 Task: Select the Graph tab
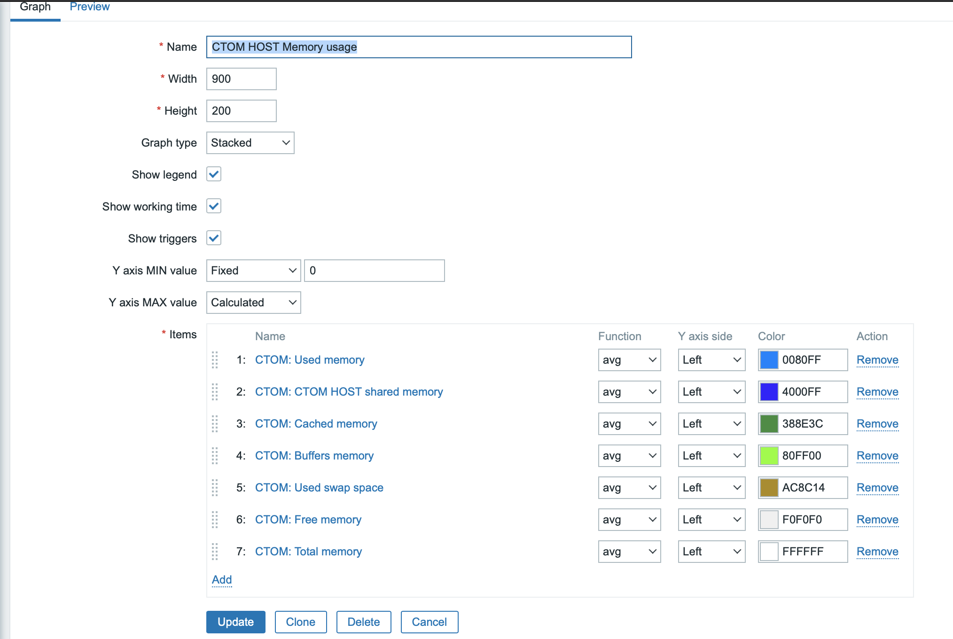[x=35, y=7]
